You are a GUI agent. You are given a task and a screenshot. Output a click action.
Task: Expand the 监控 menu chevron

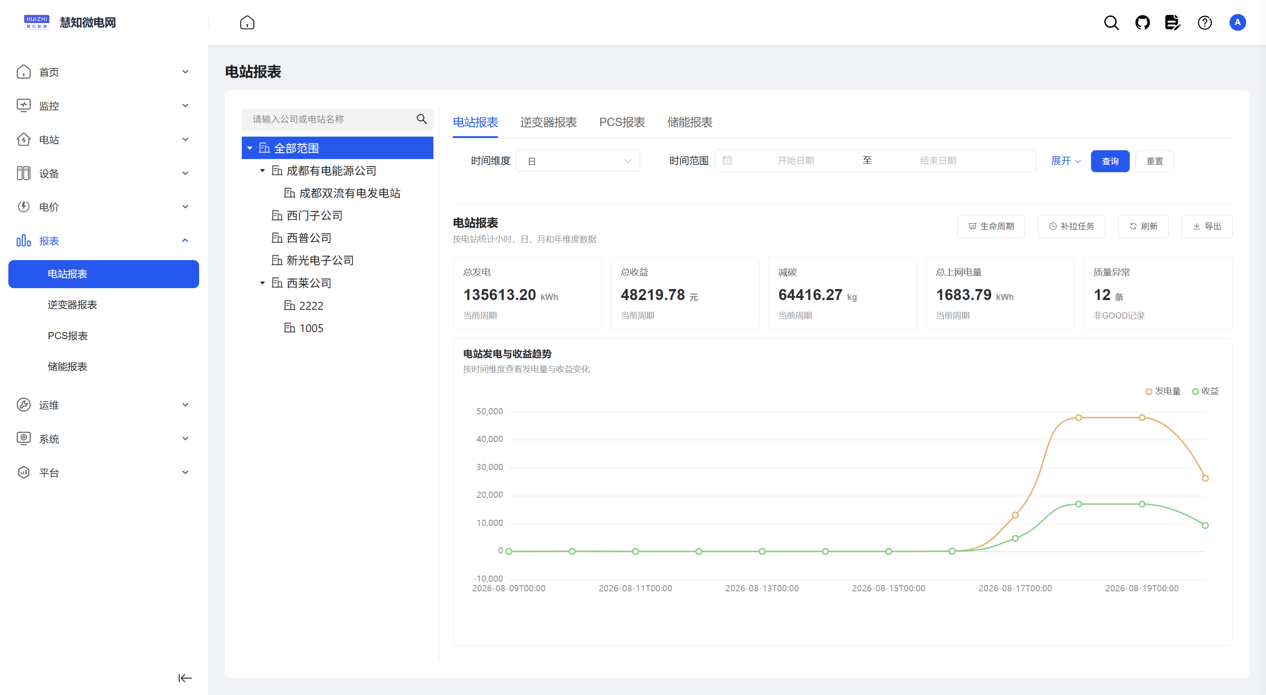point(185,105)
